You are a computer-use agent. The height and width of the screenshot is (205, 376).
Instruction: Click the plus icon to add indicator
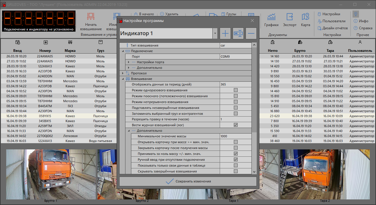pyautogui.click(x=225, y=33)
